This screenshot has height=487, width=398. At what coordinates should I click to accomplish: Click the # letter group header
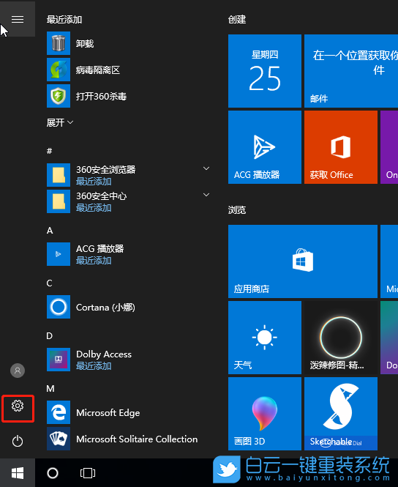49,151
